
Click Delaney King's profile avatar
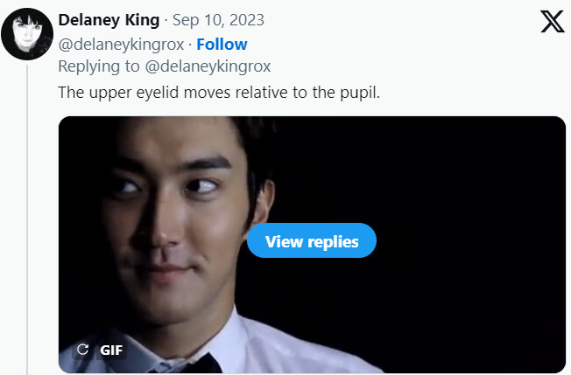coord(28,33)
